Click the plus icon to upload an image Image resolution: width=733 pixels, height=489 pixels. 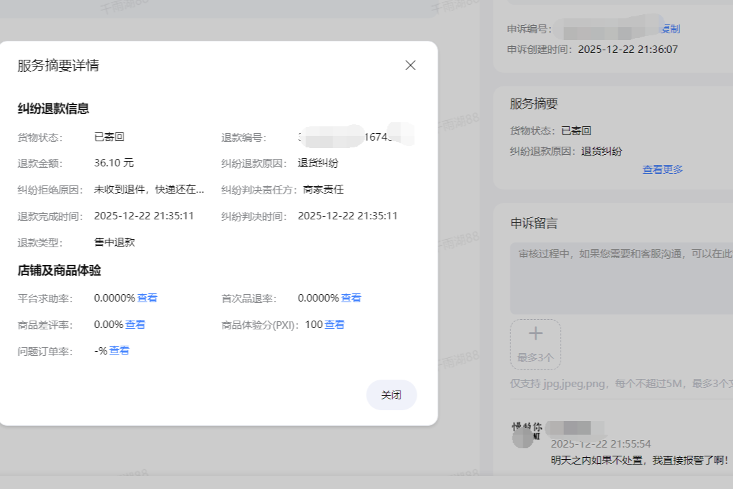(535, 333)
